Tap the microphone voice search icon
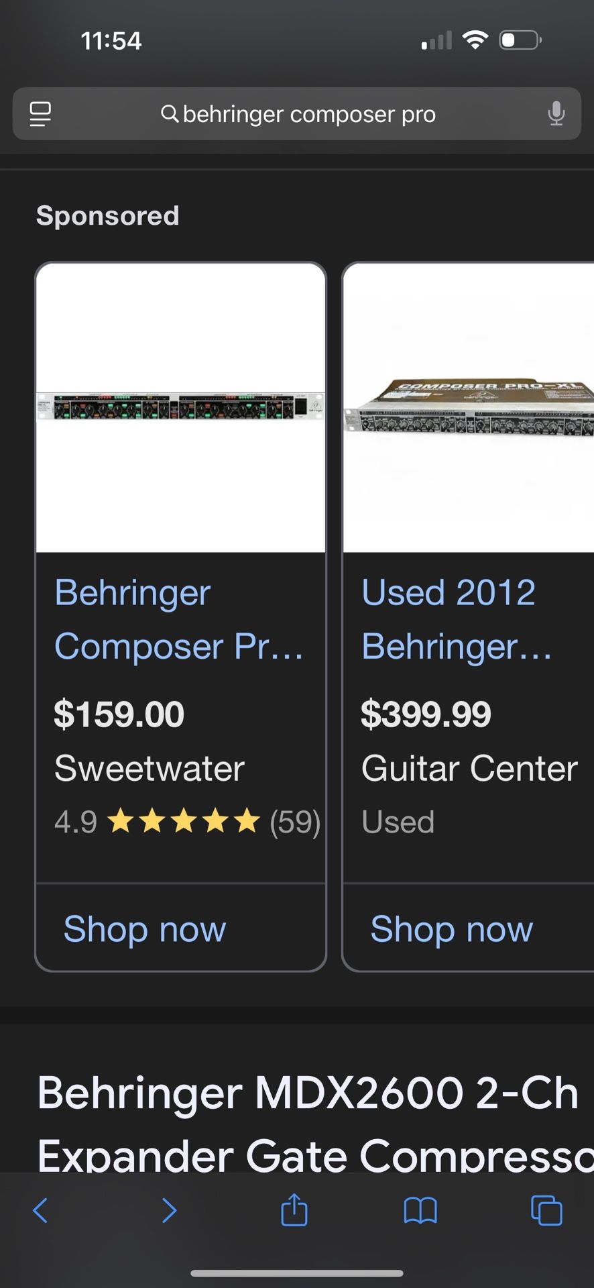 [556, 114]
